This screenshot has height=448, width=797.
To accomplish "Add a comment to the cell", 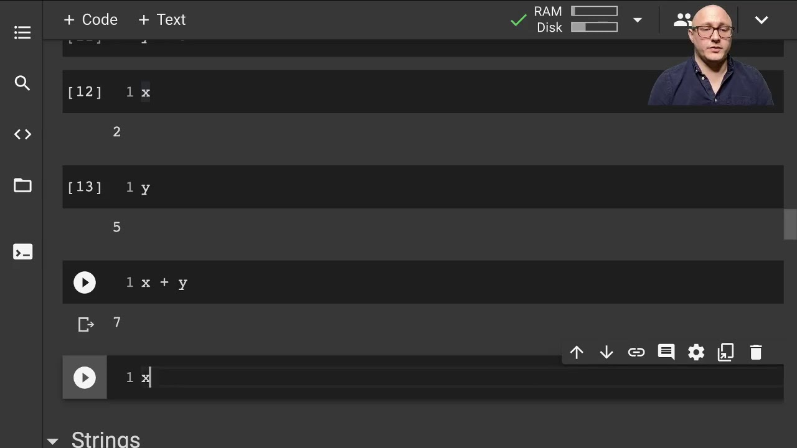I will click(666, 353).
